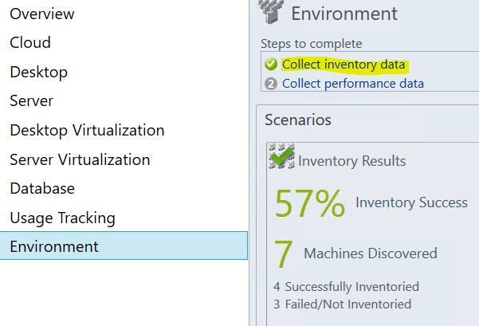Viewport: 479px width, 326px height.
Task: Click the Failed/Not Inventoried count line
Action: 342,304
